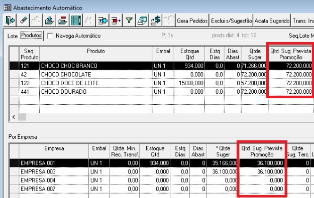314x198 pixels.
Task: Click the greyed puzzle icon after the eraser
Action: point(36,21)
